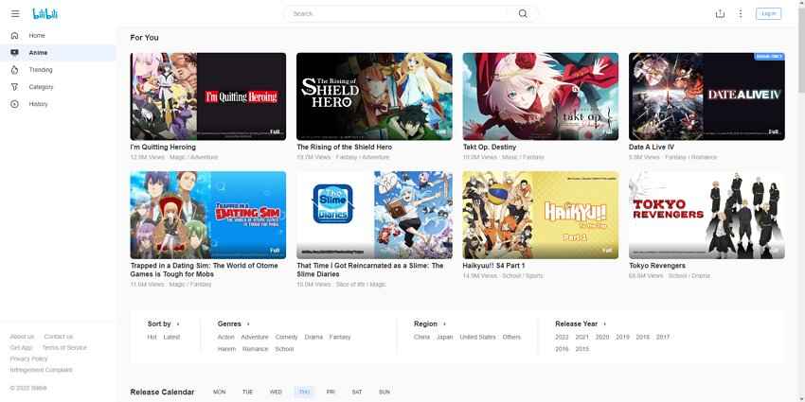Select the Latest sort option
The height and width of the screenshot is (402, 805).
171,337
